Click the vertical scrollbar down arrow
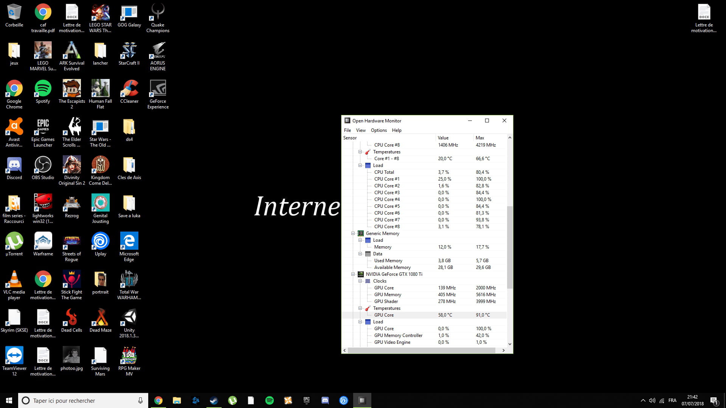This screenshot has width=726, height=408. pyautogui.click(x=510, y=344)
